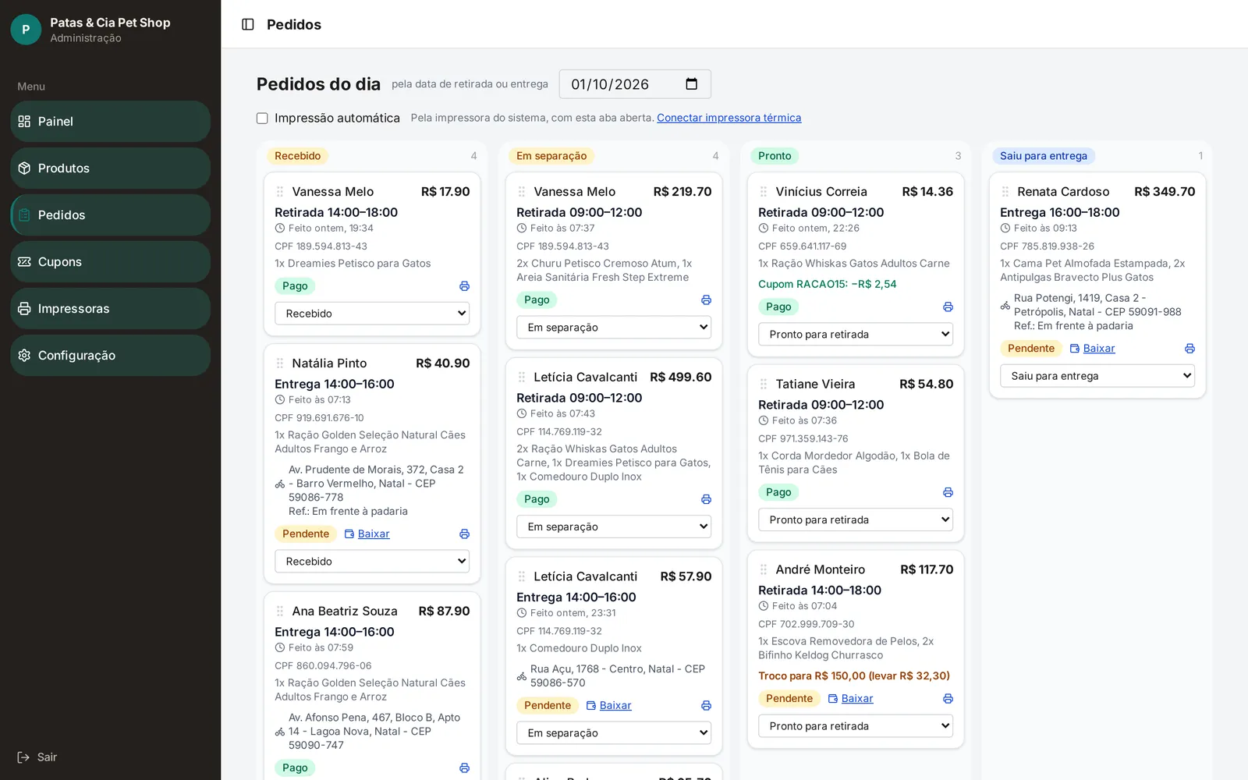Print Renata Cardoso's order
The width and height of the screenshot is (1248, 780).
tap(1189, 349)
